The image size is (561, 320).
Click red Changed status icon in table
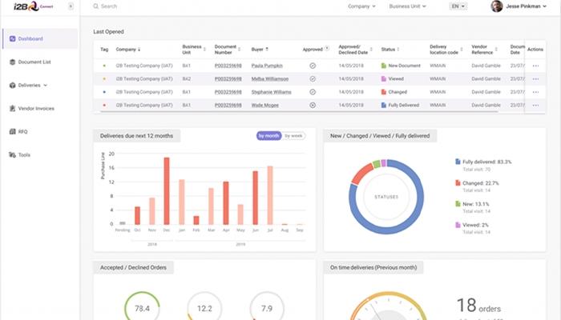coord(384,92)
